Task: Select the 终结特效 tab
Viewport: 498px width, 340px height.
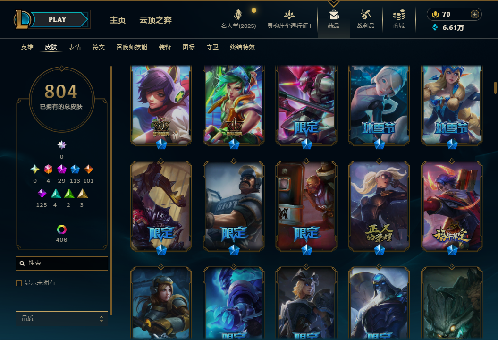Action: pyautogui.click(x=242, y=47)
